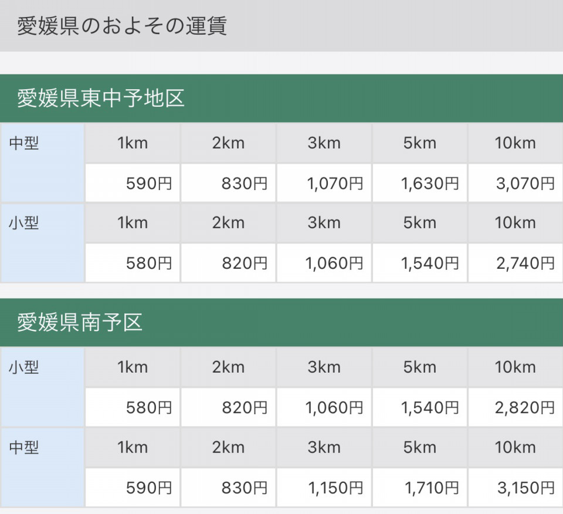
Task: Select the 2,820円 fare cell
Action: tap(515, 407)
